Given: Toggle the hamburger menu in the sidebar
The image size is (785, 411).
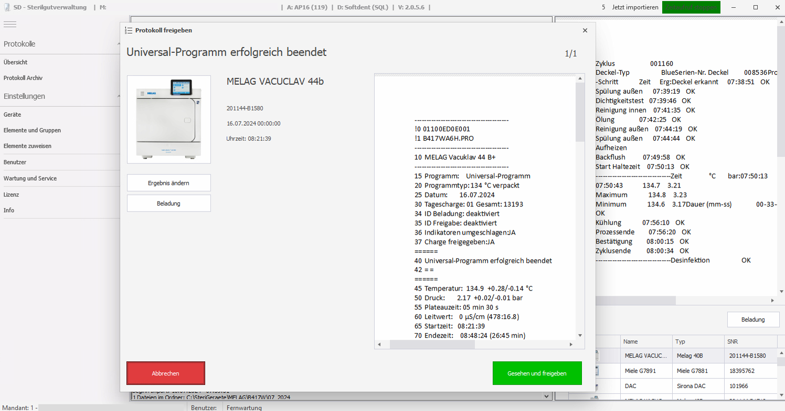Looking at the screenshot, I should [10, 24].
